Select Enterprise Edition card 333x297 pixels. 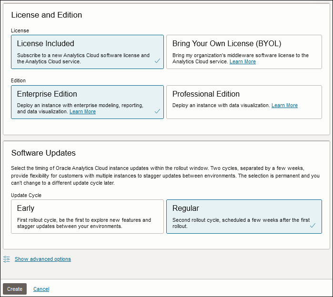tap(87, 102)
